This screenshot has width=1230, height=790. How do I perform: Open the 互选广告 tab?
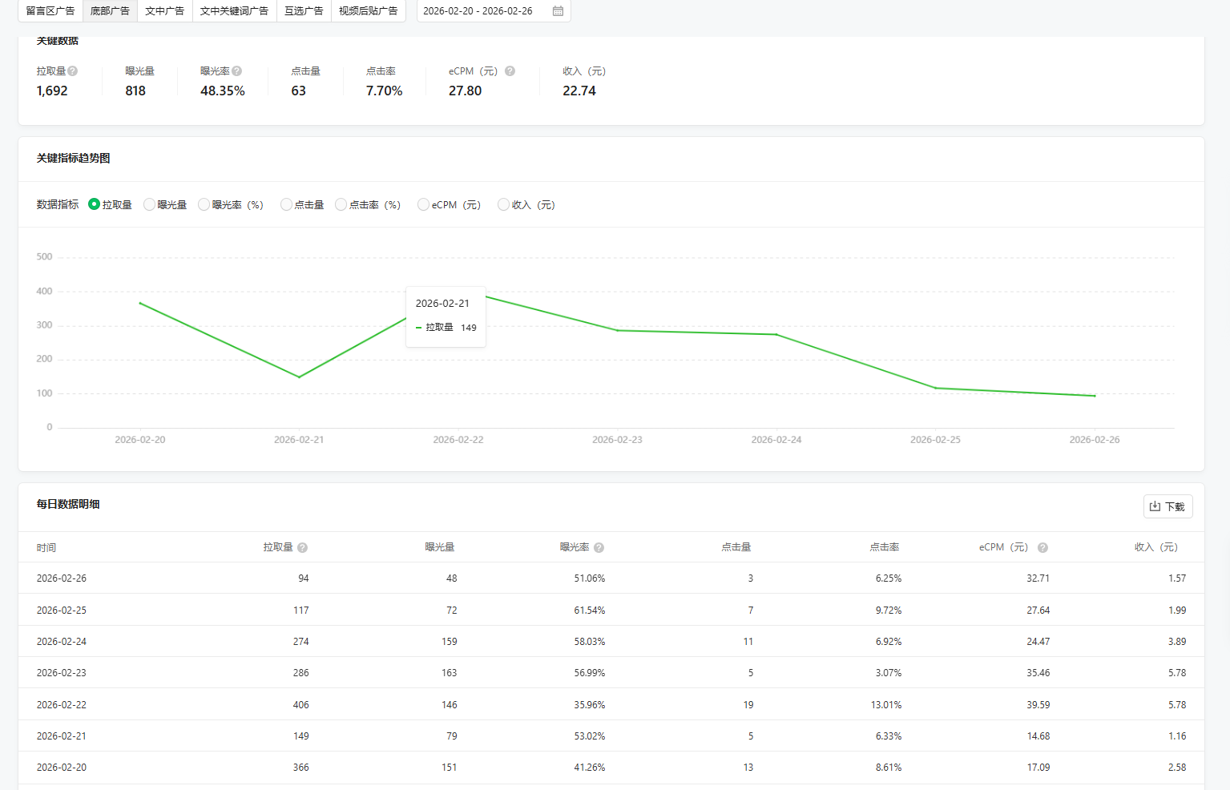(304, 11)
